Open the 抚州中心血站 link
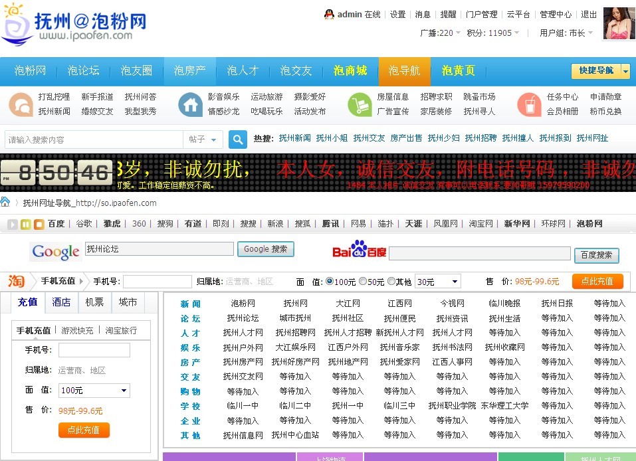Viewport: 636px width, 461px height. 295,435
